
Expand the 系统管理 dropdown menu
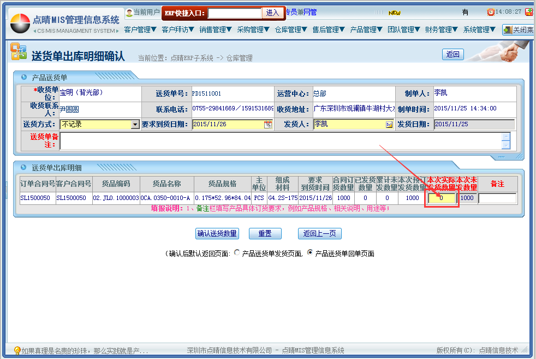tap(479, 30)
